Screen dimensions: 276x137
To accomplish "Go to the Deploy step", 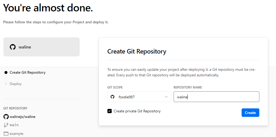I will tap(16, 84).
